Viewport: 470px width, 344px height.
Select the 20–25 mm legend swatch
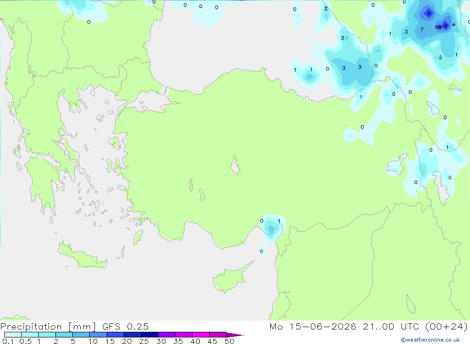[x=132, y=335]
